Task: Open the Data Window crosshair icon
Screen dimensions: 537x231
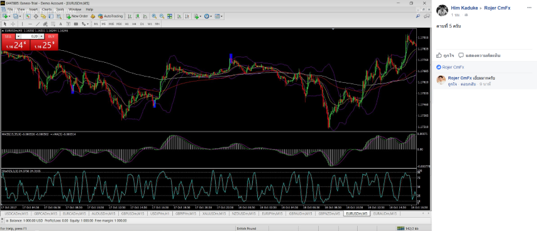Action: pyautogui.click(x=36, y=16)
